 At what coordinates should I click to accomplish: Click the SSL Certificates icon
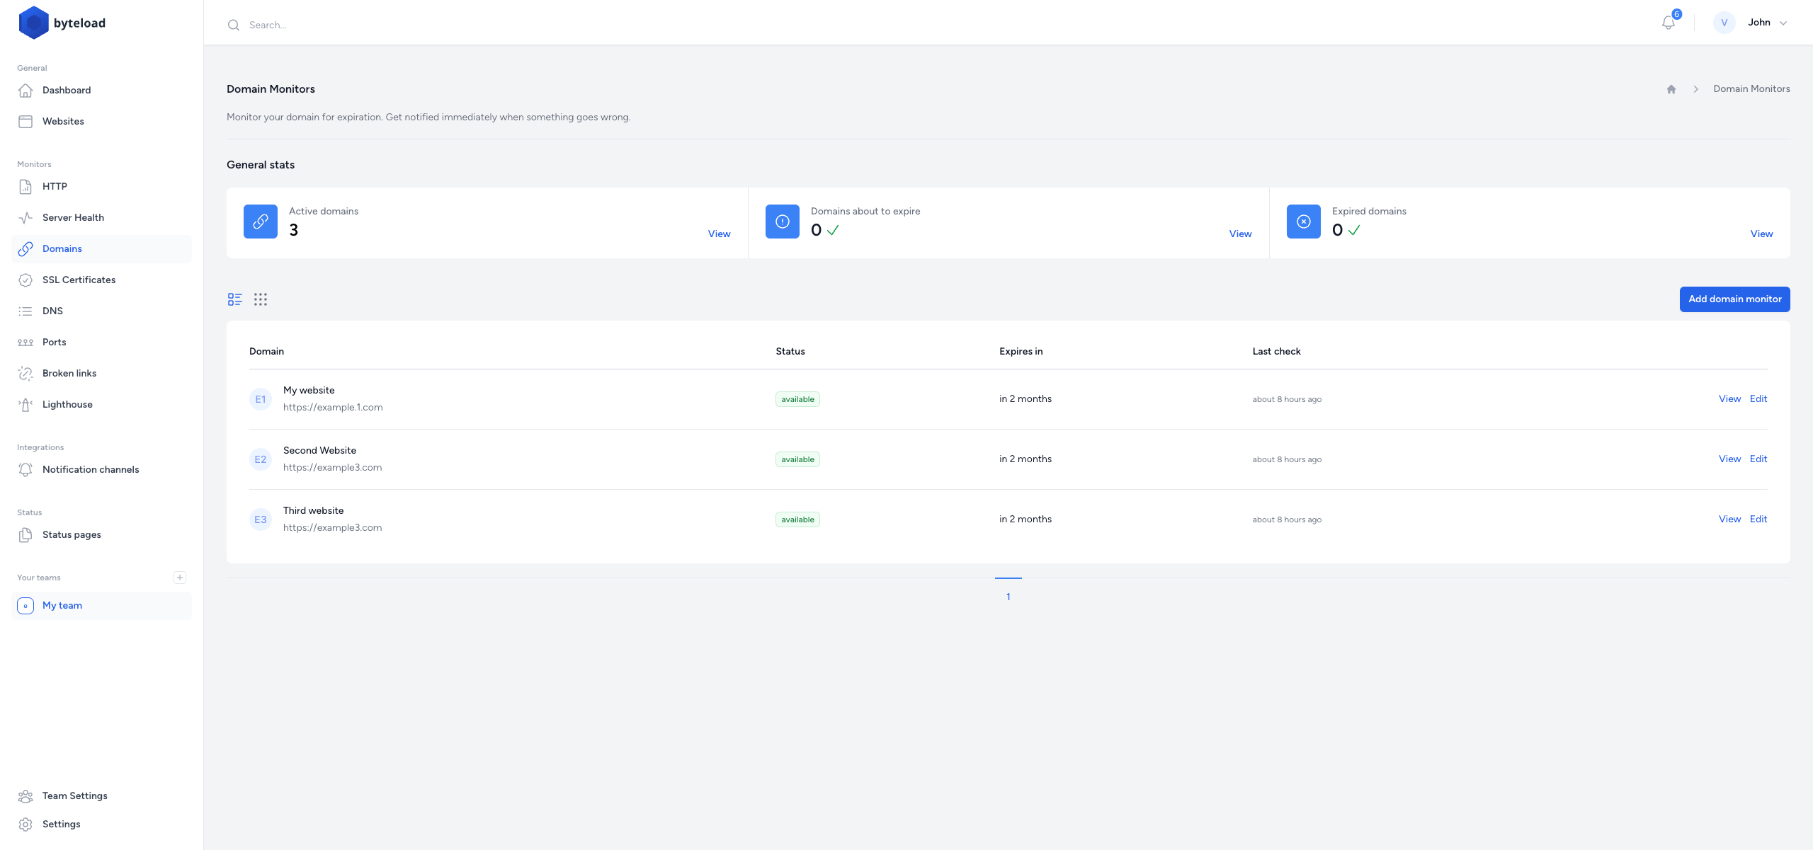click(25, 280)
